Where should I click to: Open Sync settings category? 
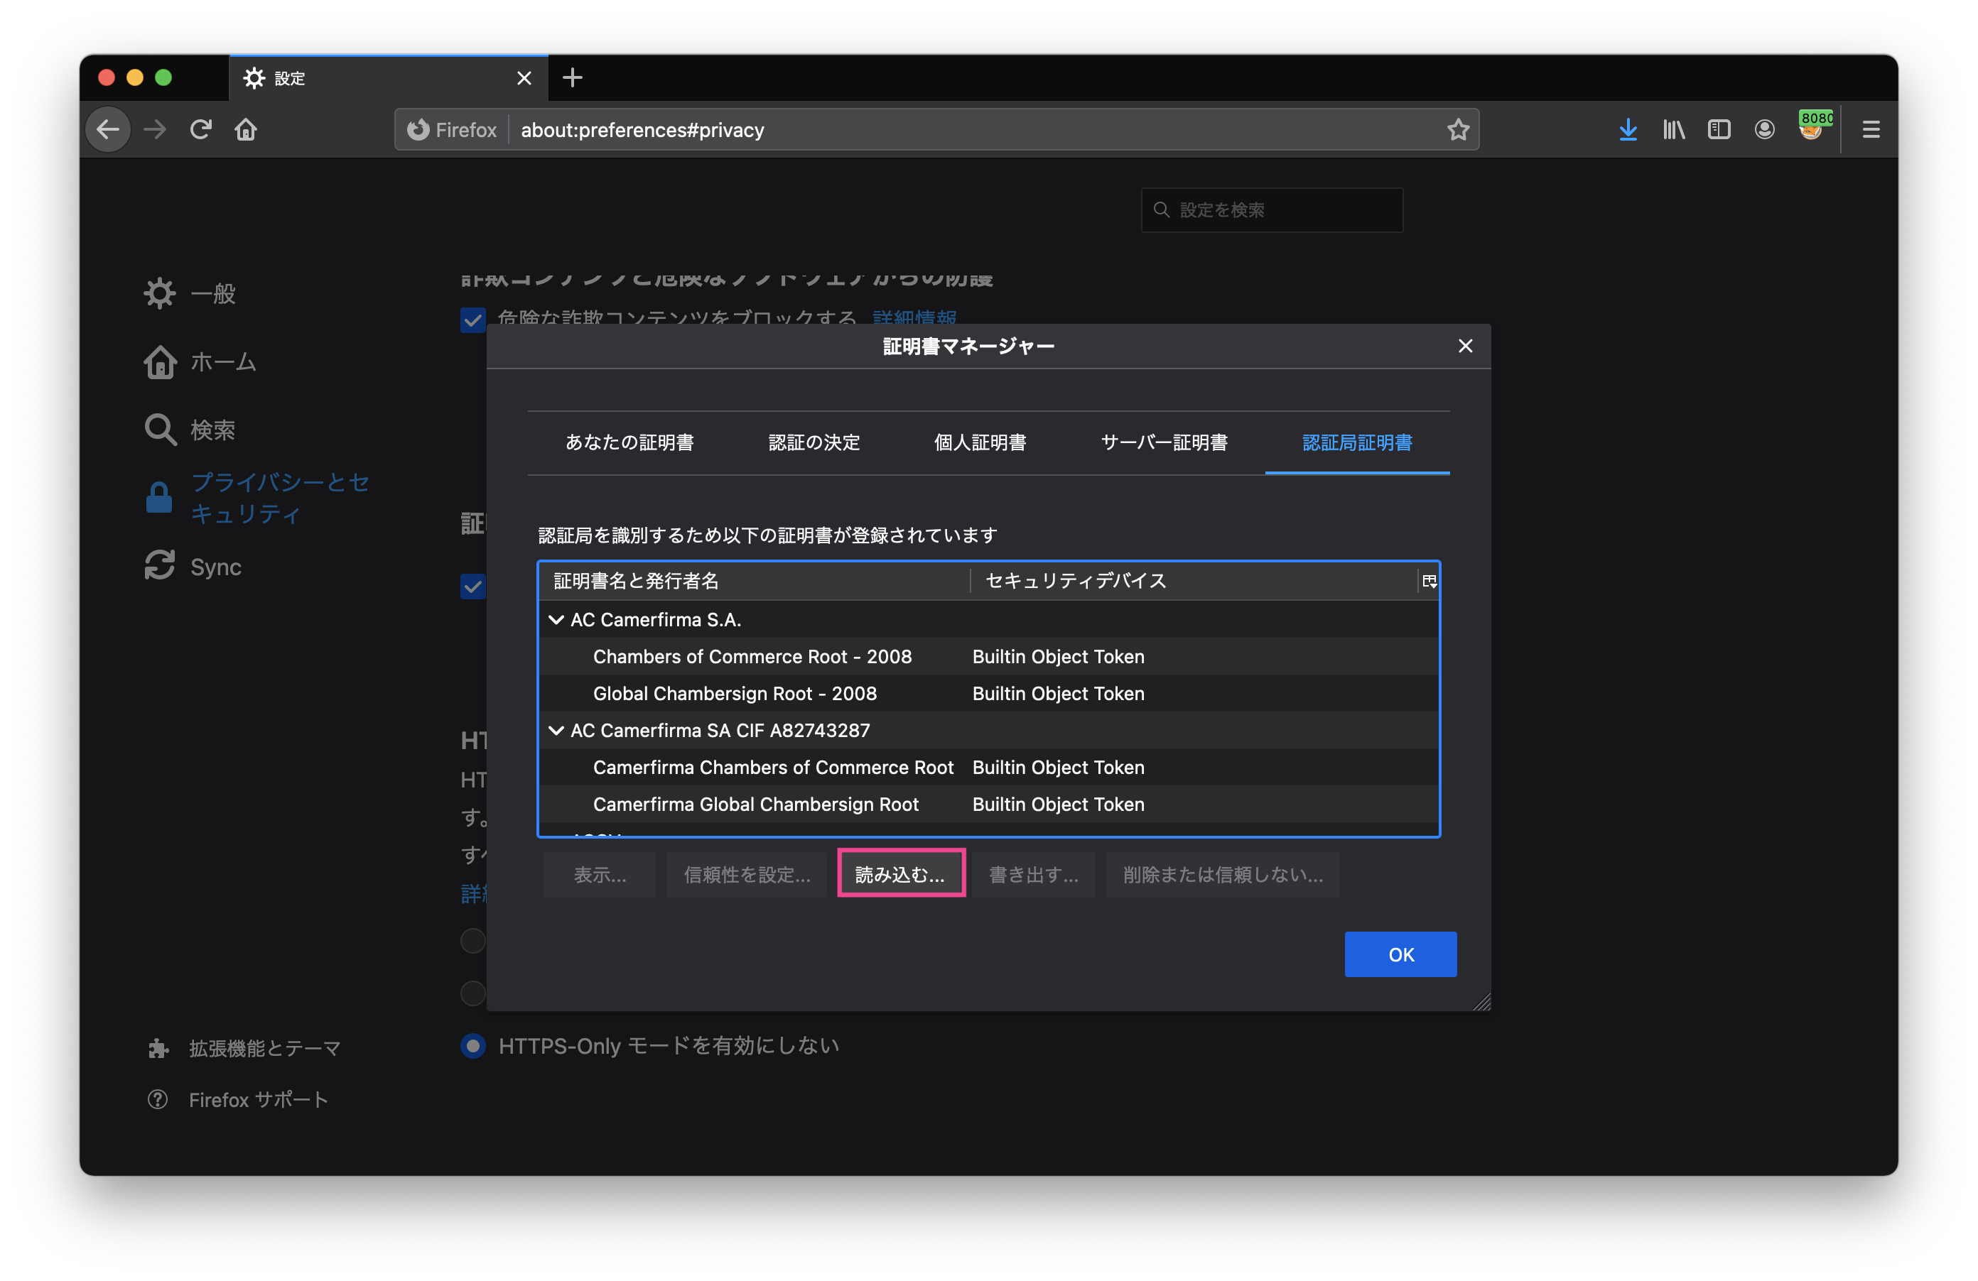point(193,567)
